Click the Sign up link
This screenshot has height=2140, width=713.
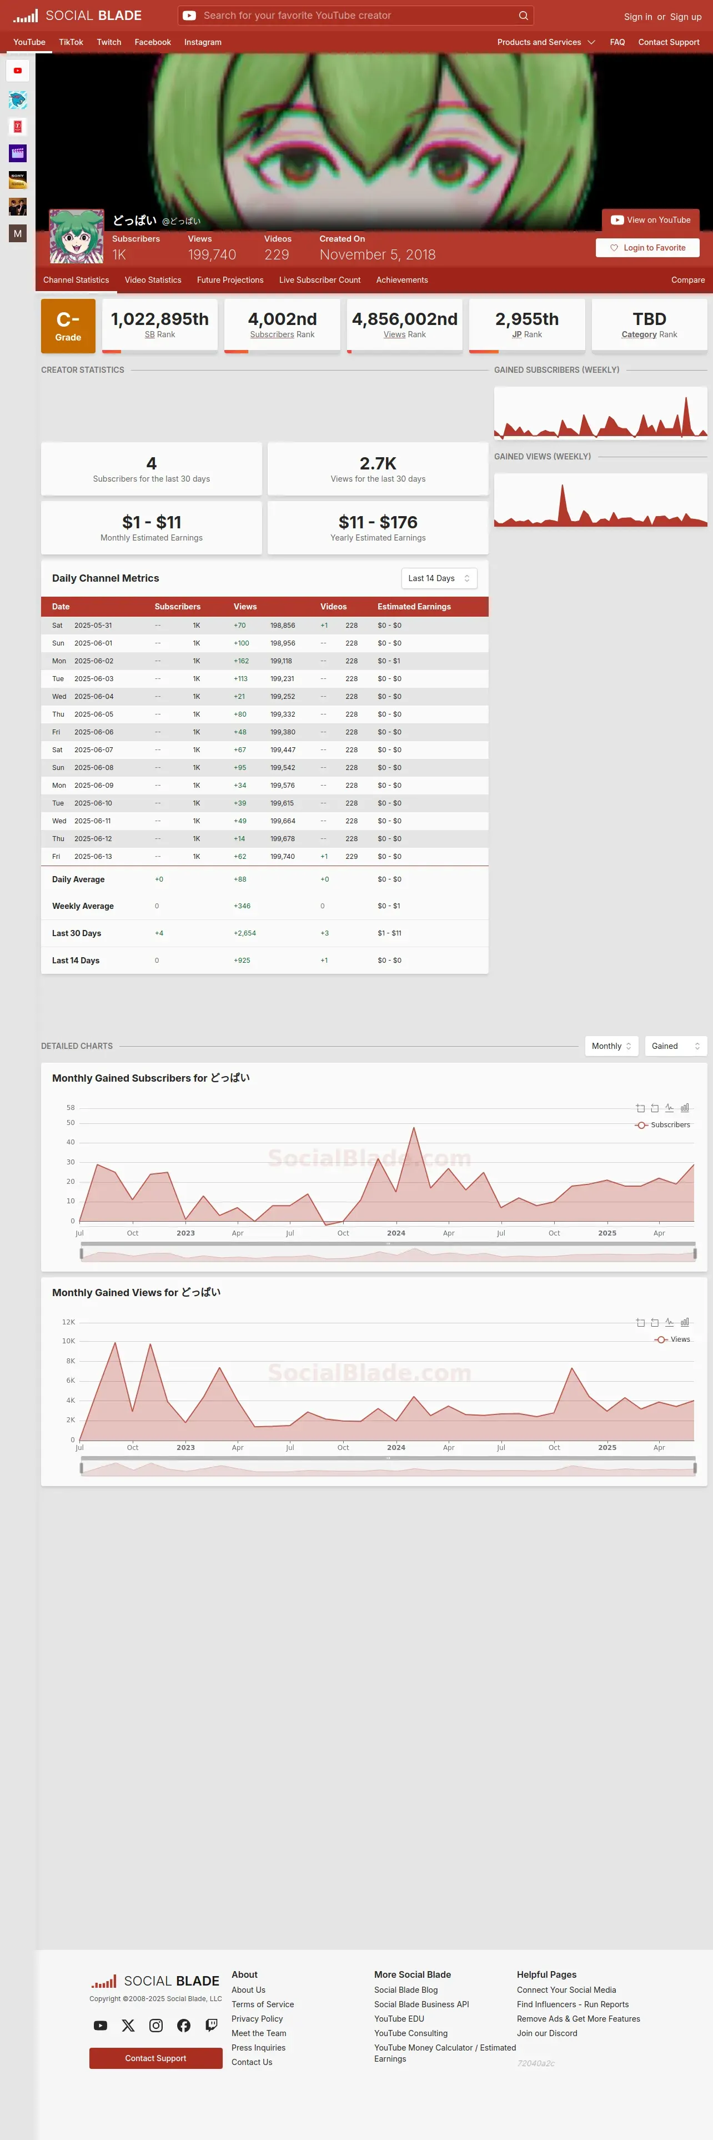tap(686, 17)
